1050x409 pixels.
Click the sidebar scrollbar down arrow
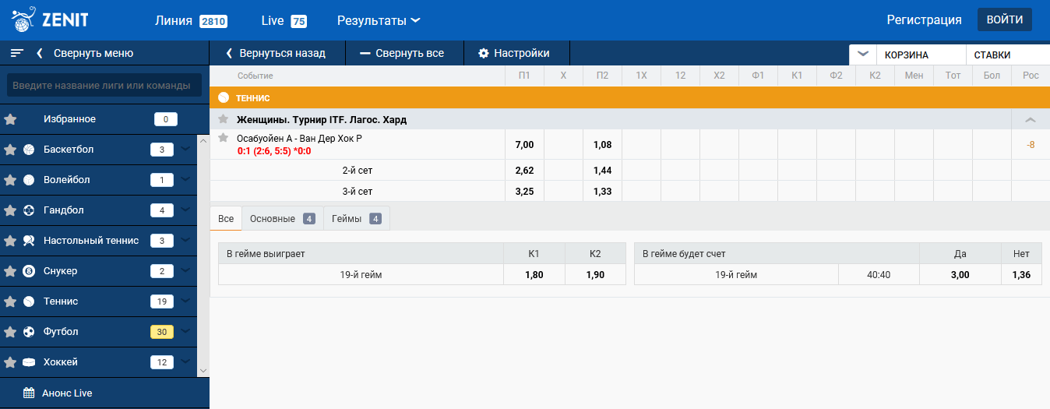coord(203,371)
